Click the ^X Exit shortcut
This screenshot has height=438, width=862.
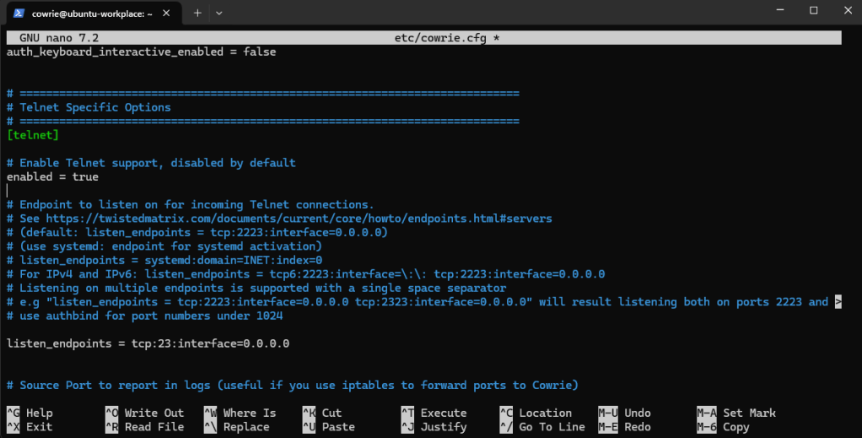[30, 427]
